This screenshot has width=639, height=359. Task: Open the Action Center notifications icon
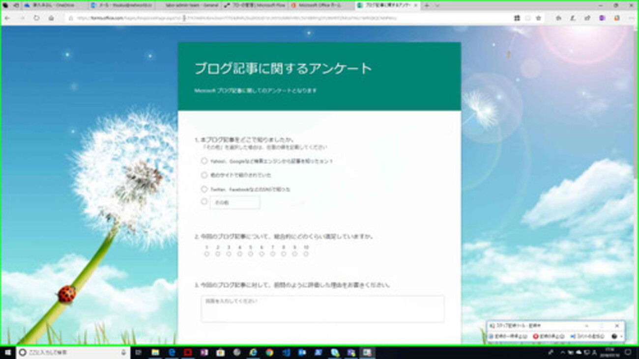628,353
